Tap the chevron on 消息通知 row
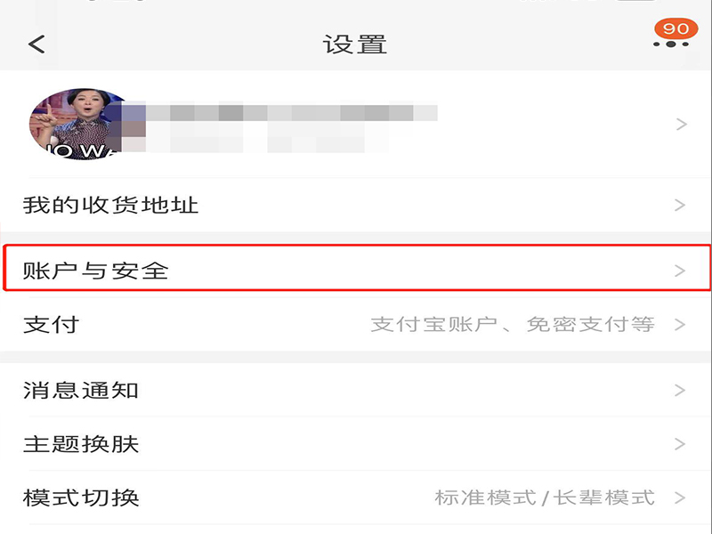 coord(680,390)
